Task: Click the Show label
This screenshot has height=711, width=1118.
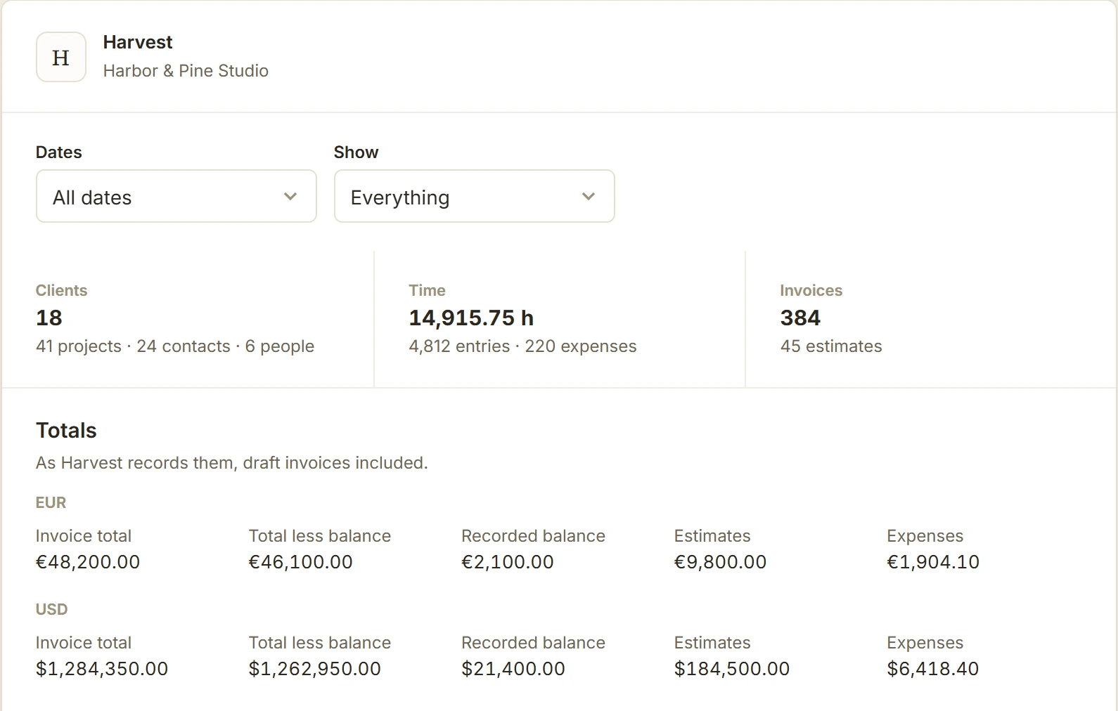Action: click(356, 152)
